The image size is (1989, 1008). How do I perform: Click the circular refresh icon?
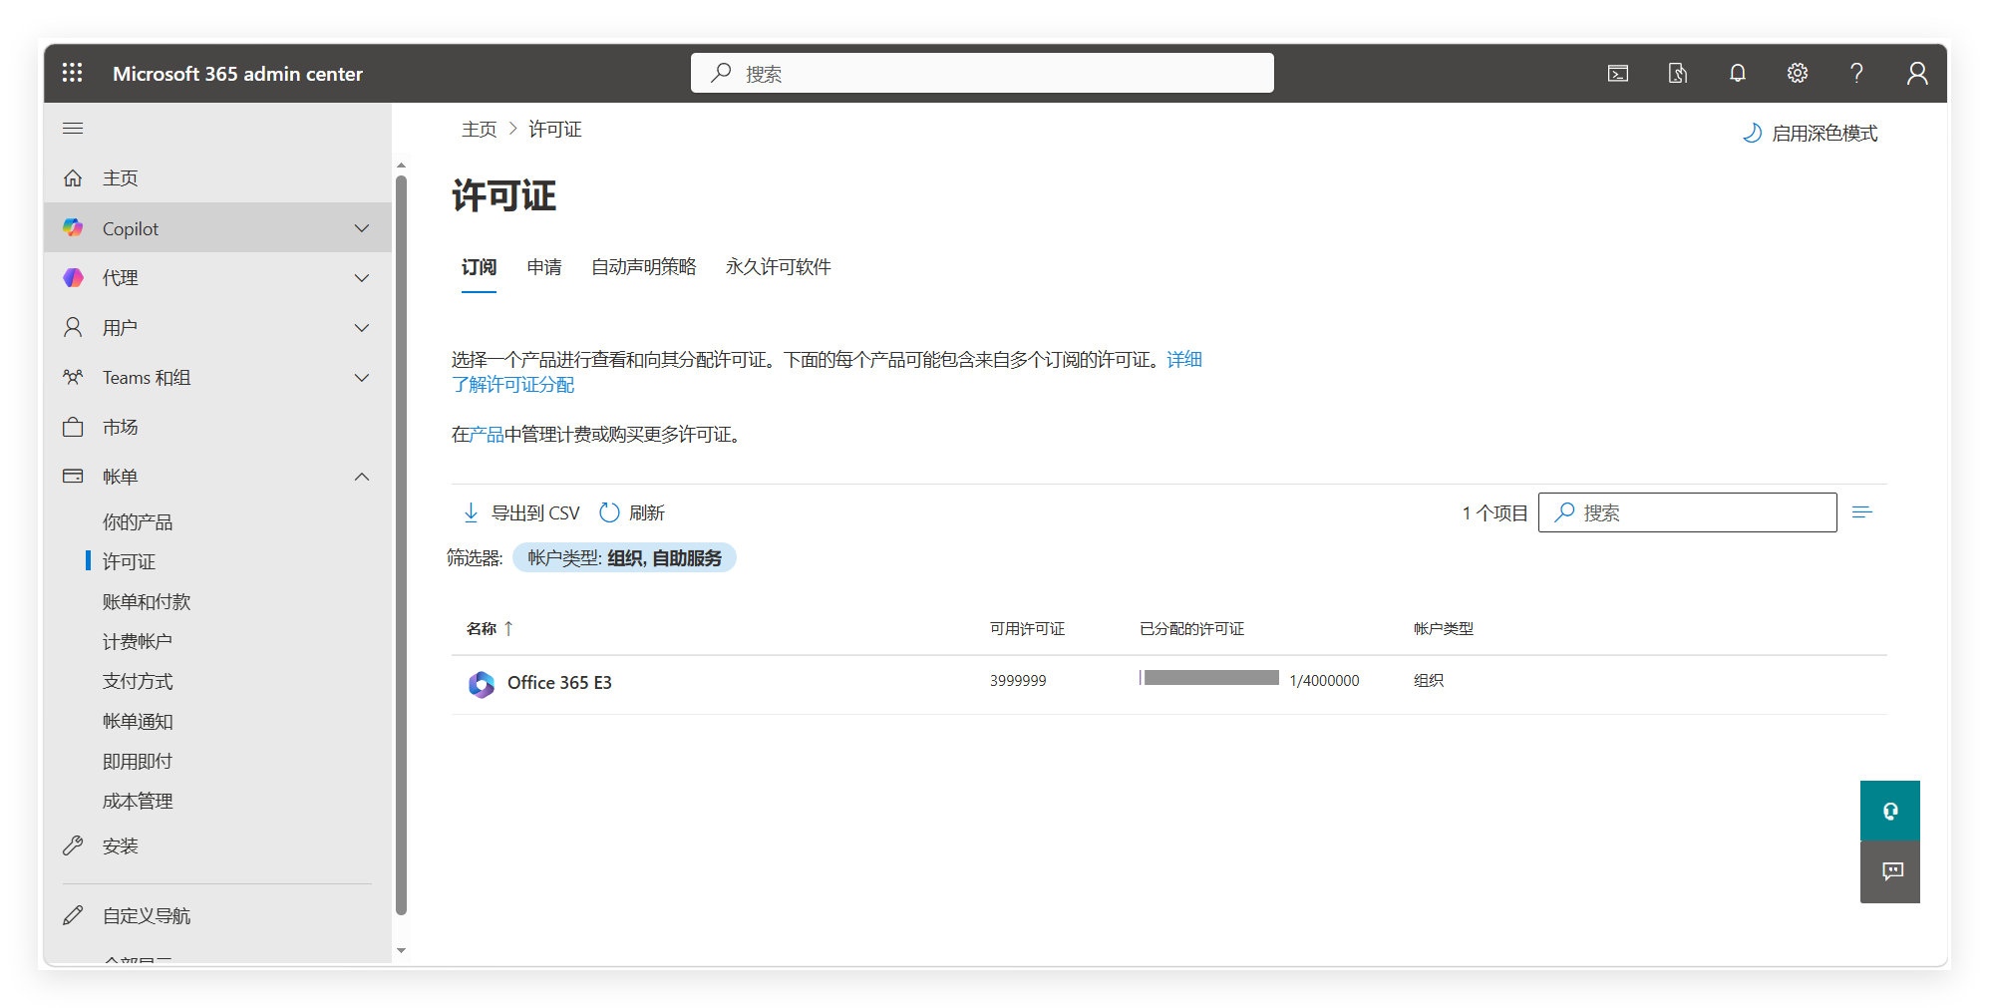[609, 512]
